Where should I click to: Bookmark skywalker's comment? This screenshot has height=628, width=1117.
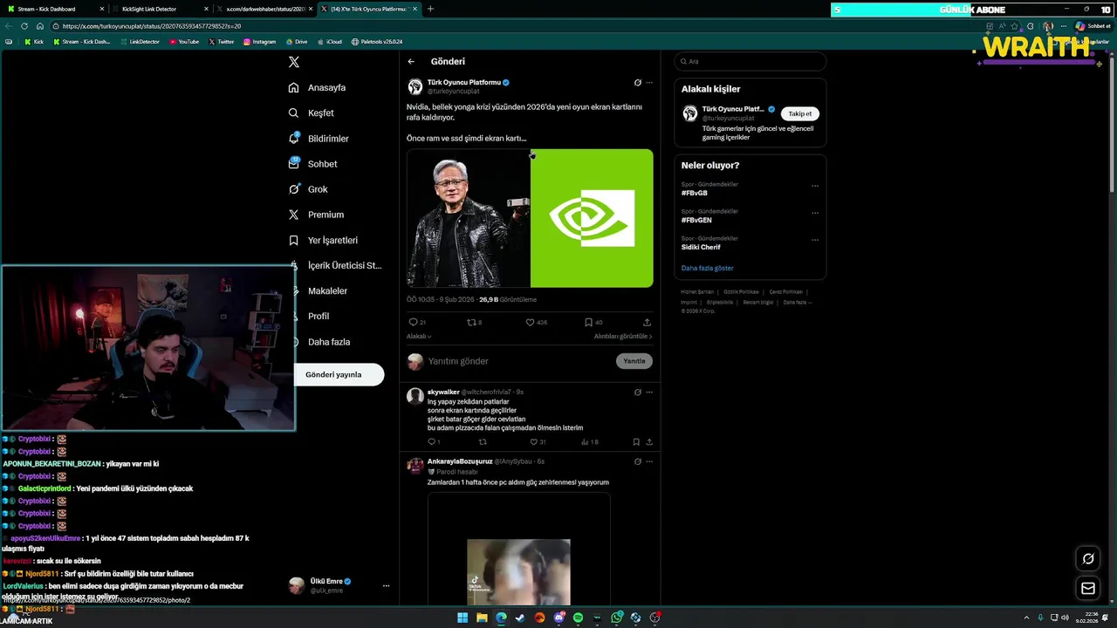coord(636,442)
